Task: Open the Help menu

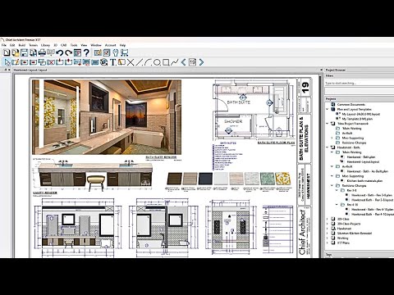Action: pyautogui.click(x=122, y=45)
